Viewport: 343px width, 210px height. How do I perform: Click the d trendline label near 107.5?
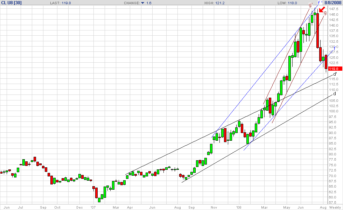point(335,94)
